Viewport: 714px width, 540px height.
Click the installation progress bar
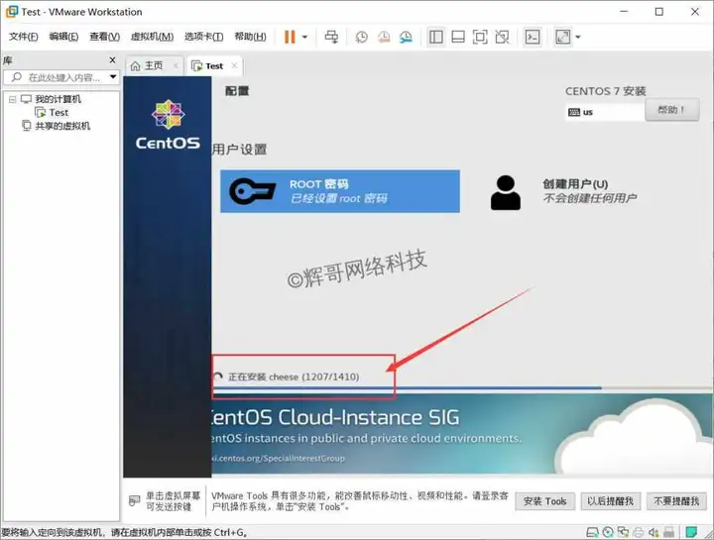click(462, 388)
